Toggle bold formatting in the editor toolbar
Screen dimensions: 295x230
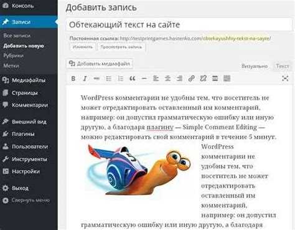(73, 79)
